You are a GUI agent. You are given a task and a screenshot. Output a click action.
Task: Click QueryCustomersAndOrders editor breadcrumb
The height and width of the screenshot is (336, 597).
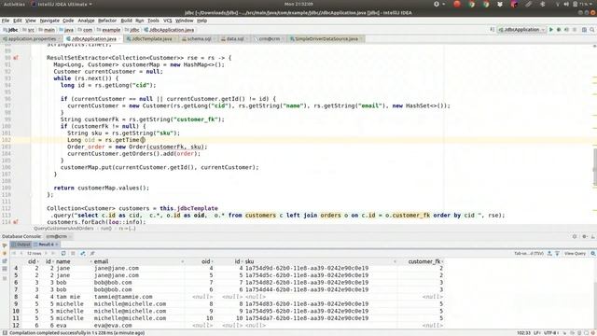pyautogui.click(x=63, y=229)
